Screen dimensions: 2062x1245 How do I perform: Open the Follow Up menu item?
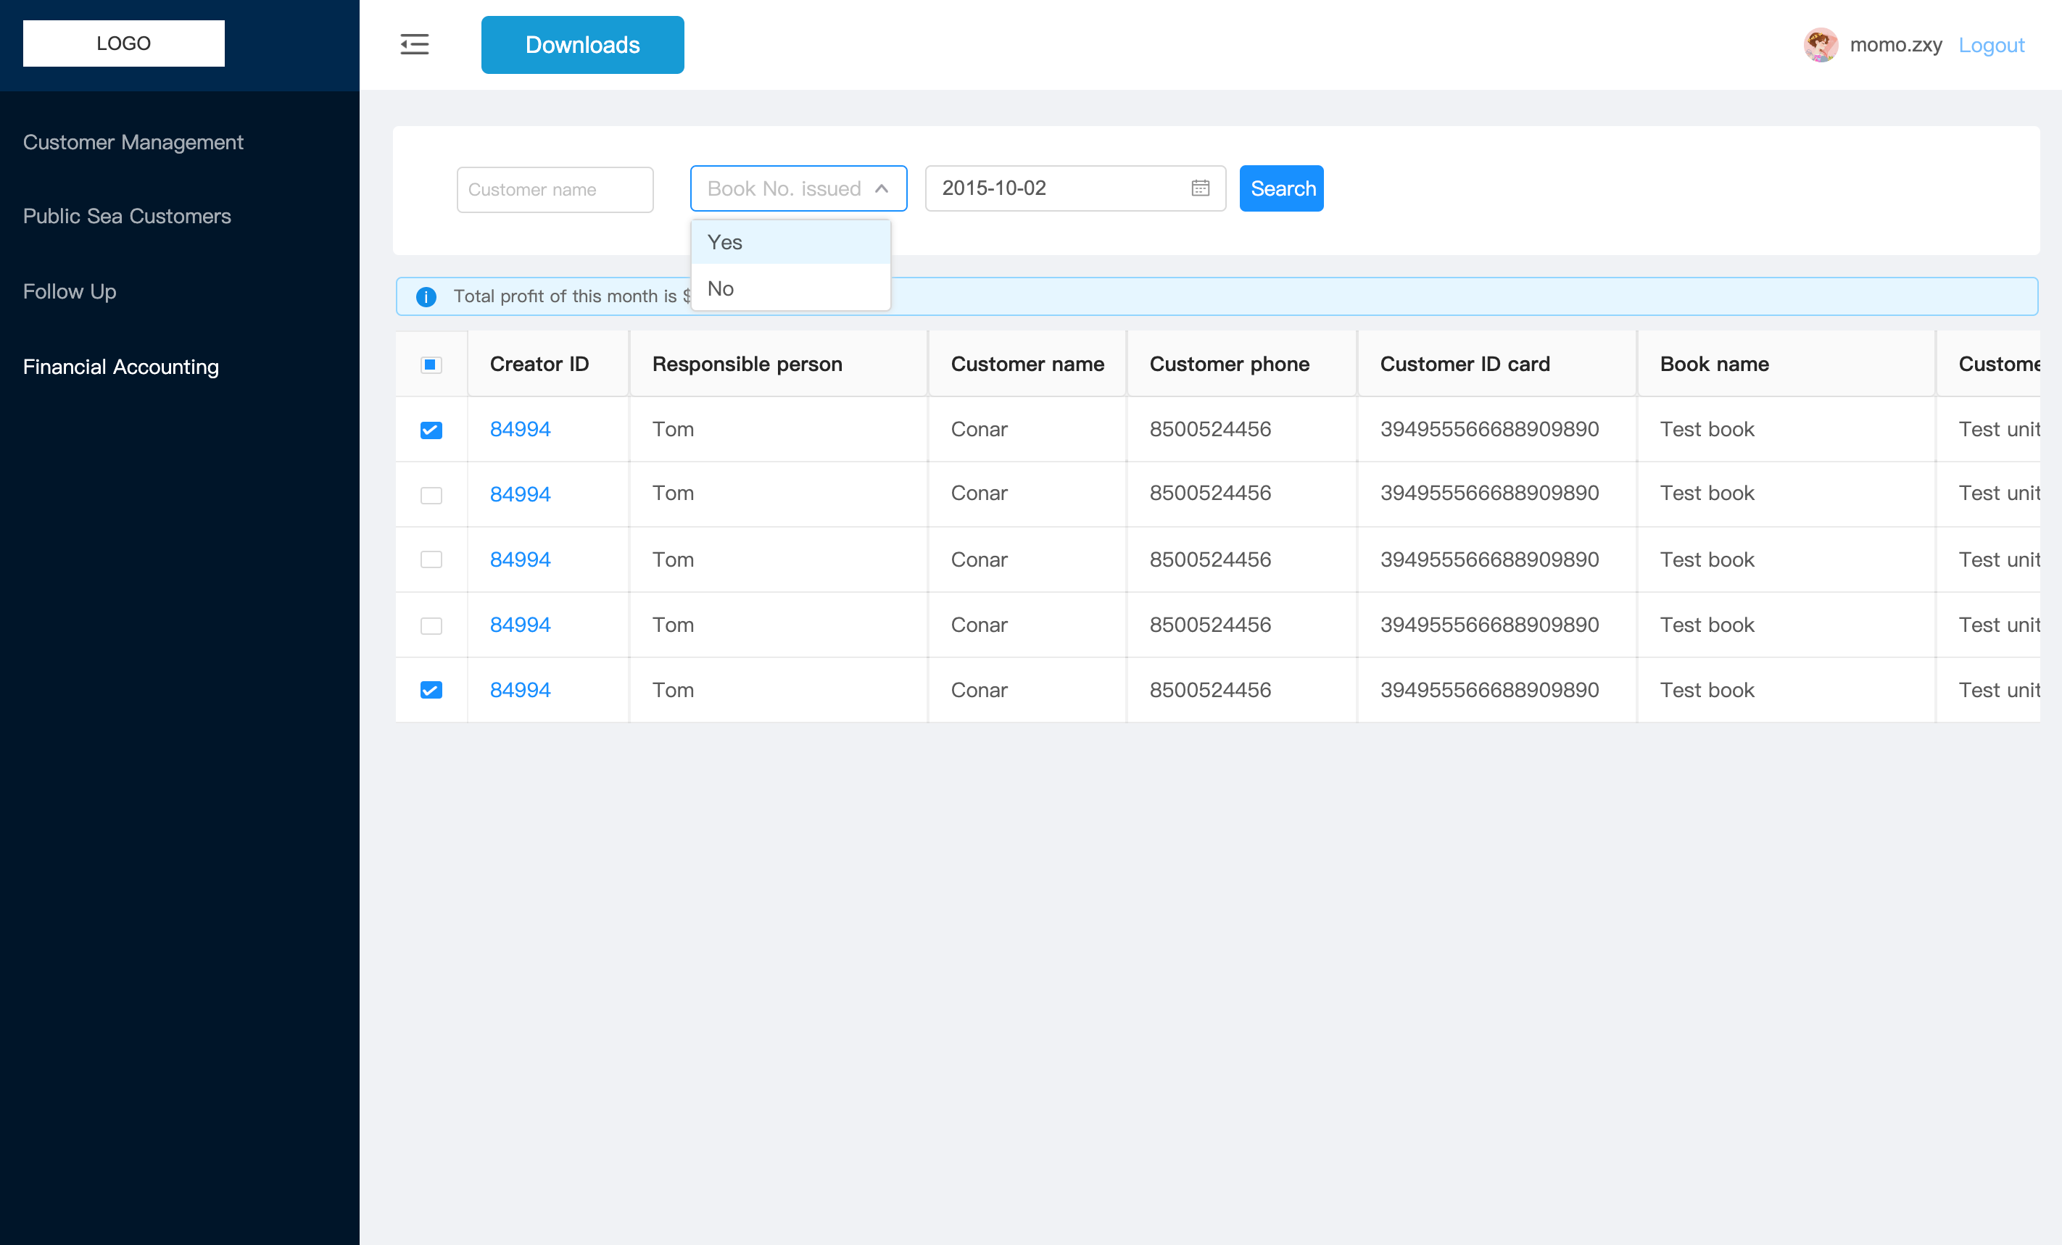tap(70, 291)
